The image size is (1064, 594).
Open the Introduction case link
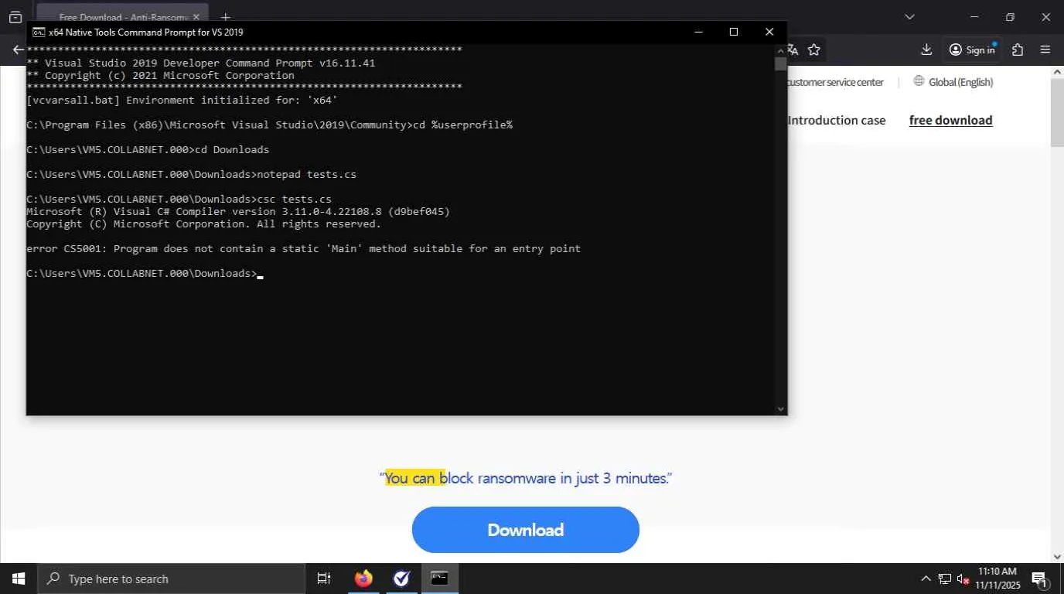click(x=837, y=120)
